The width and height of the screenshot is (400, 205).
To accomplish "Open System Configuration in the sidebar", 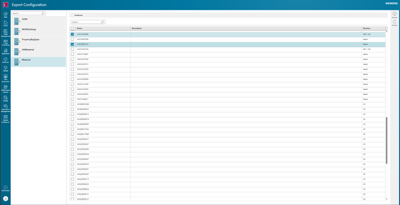I will coord(6,119).
